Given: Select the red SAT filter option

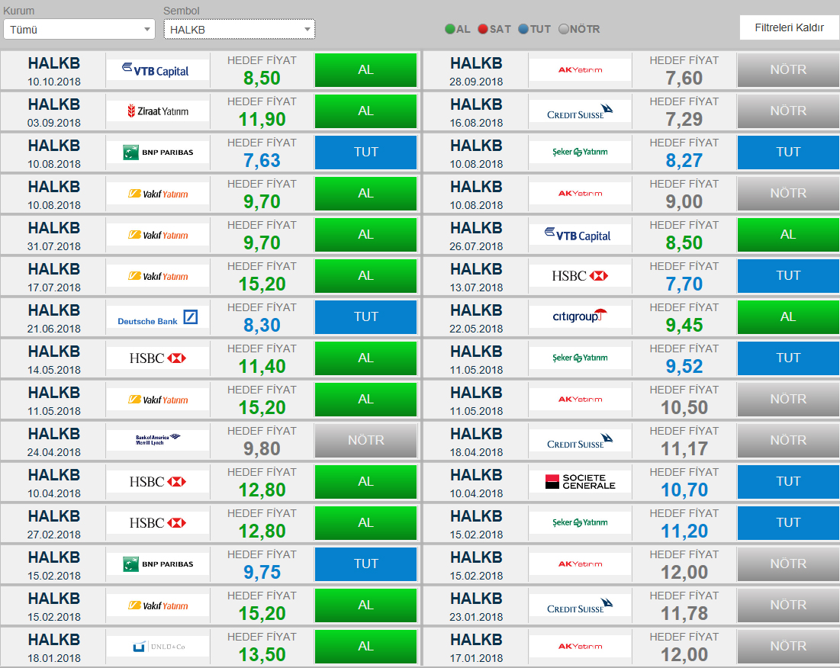Looking at the screenshot, I should 494,29.
